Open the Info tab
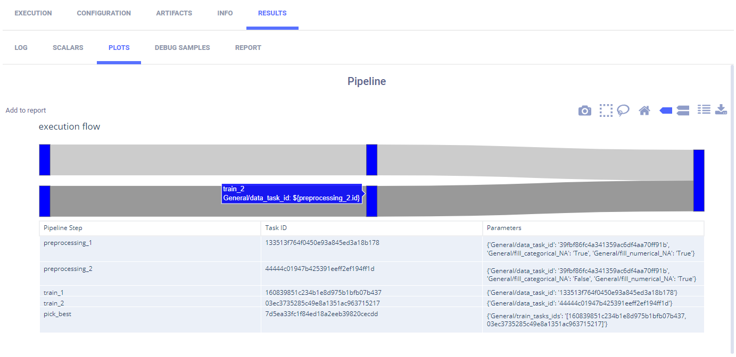Screen dimensions: 736x357 [225, 13]
